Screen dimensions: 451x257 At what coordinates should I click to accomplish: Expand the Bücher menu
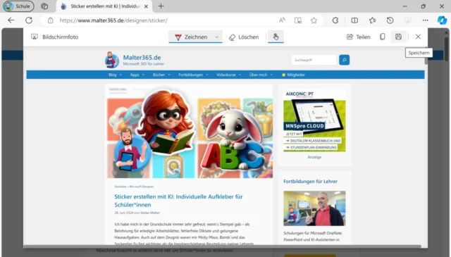pos(161,75)
